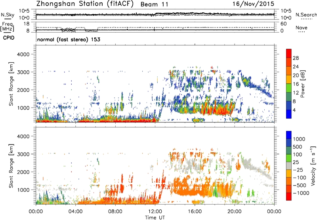Click the '1000' tick of power panel
The image size is (317, 220).
[x=23, y=108]
